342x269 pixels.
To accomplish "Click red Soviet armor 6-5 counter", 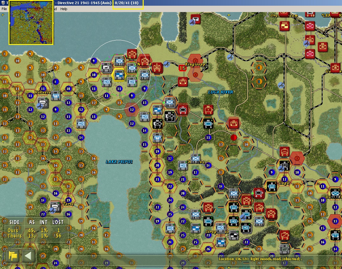I will pos(259,193).
